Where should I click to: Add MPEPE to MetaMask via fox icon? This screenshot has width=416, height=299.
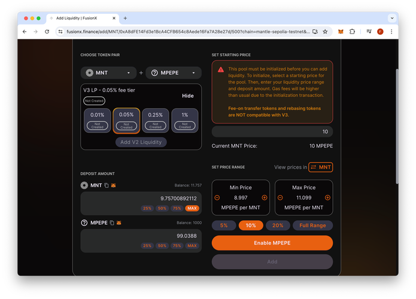[x=118, y=222]
